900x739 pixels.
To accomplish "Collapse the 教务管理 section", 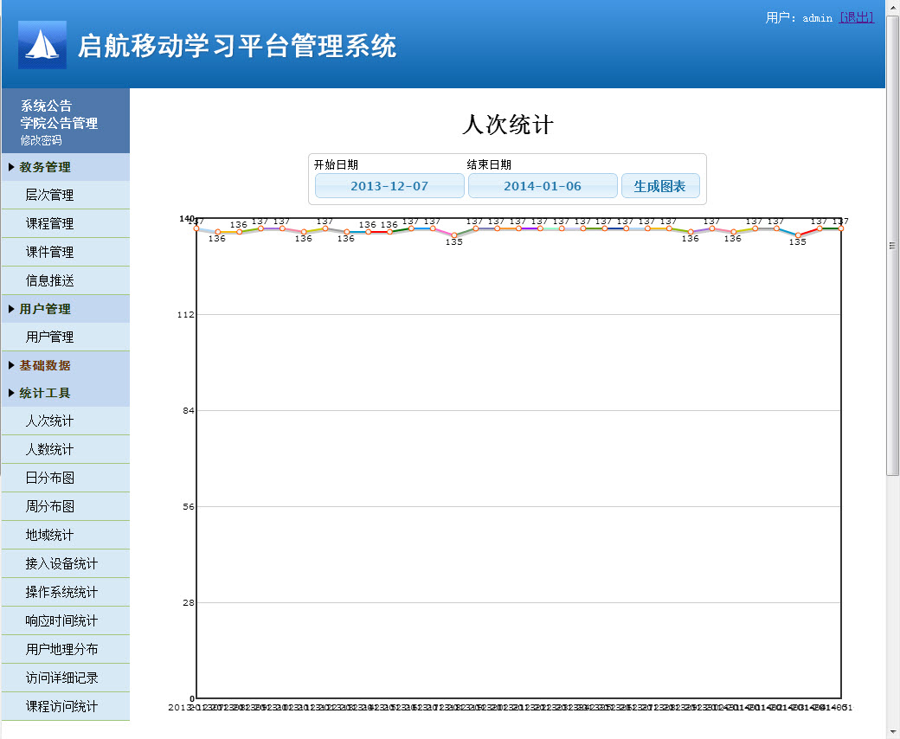I will click(x=45, y=167).
